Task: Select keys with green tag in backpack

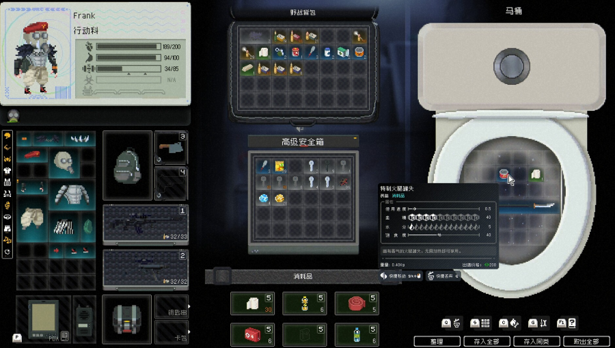Action: point(279,52)
